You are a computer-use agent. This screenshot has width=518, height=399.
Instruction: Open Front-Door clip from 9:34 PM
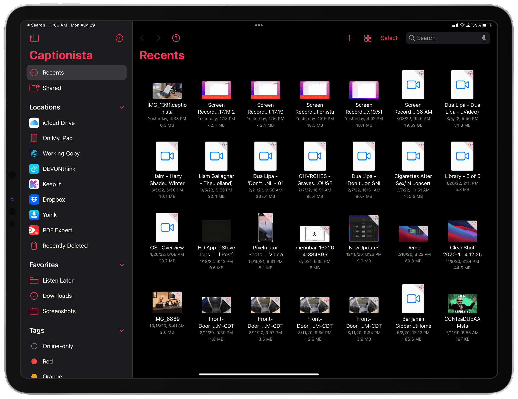click(x=364, y=320)
